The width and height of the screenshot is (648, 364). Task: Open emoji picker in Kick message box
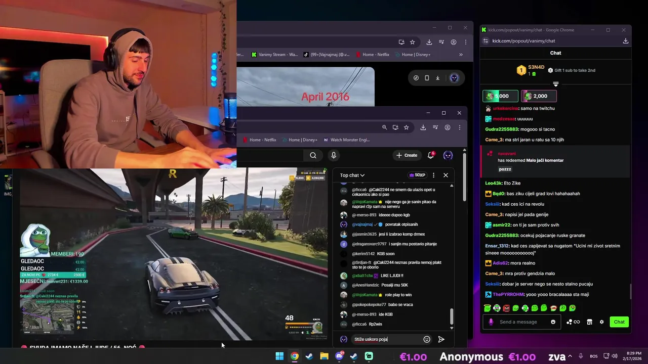tap(553, 322)
